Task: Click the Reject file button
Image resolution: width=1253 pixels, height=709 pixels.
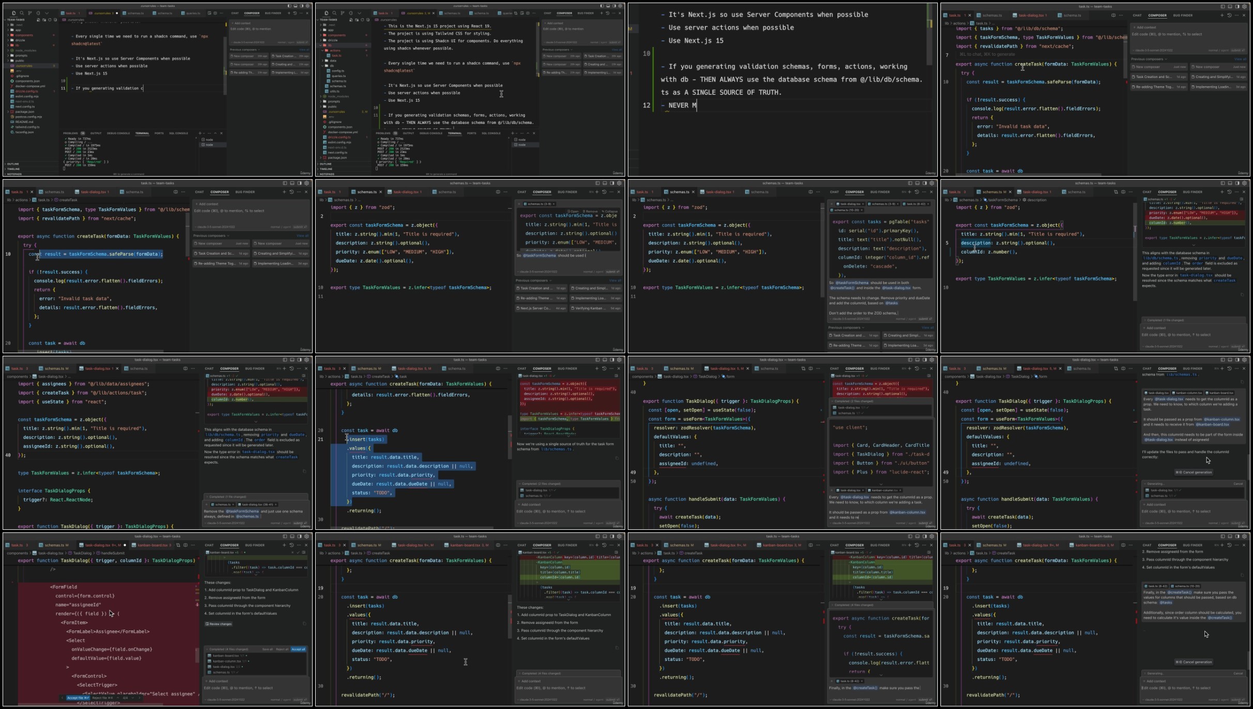Action: click(102, 698)
